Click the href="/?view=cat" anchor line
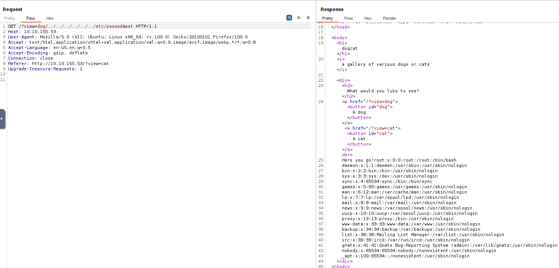This screenshot has height=268, width=559. point(373,128)
